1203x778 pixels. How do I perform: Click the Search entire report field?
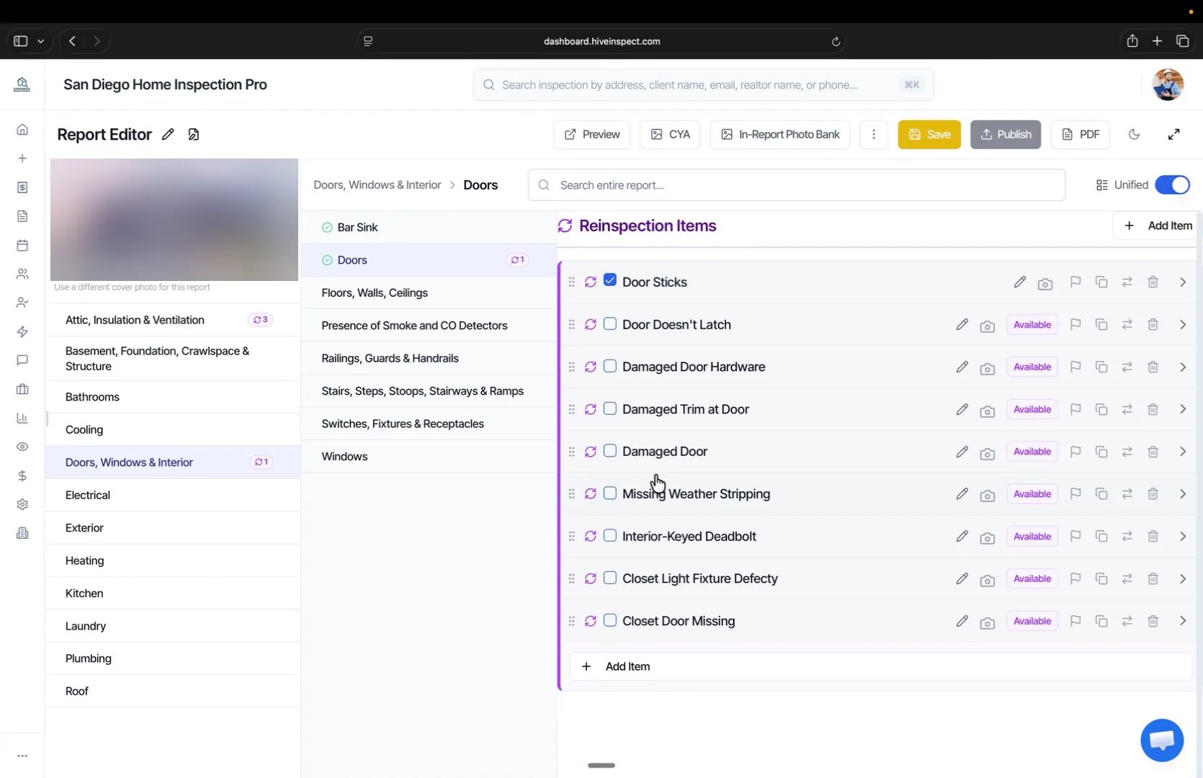[x=797, y=185]
